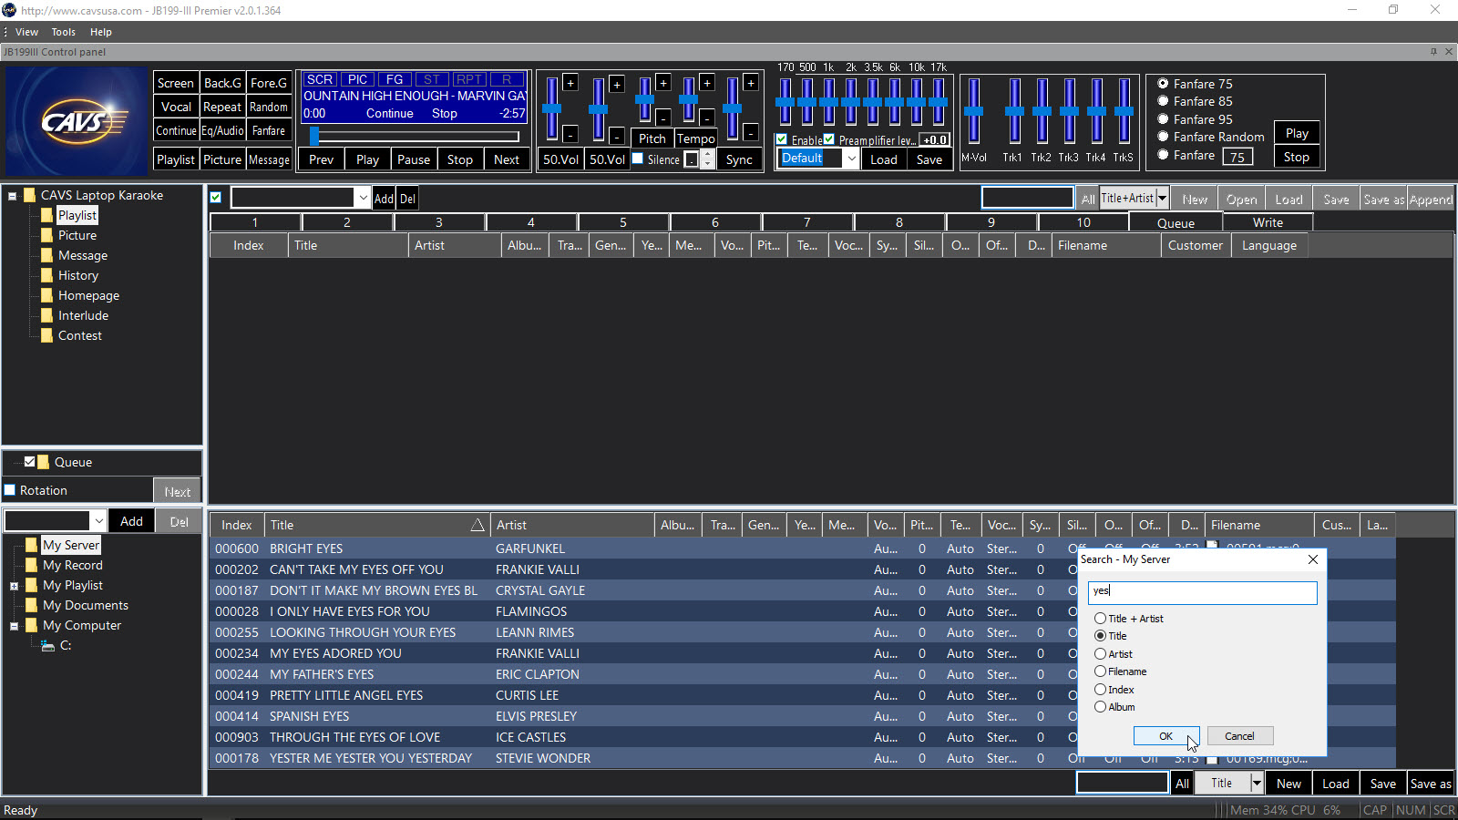Click Title column sort arrow in server list
Screen dimensions: 1458x820
(477, 525)
